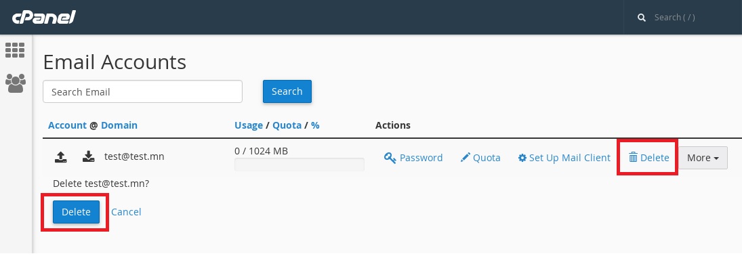Sort by Quota column header
The width and height of the screenshot is (742, 256).
point(287,125)
